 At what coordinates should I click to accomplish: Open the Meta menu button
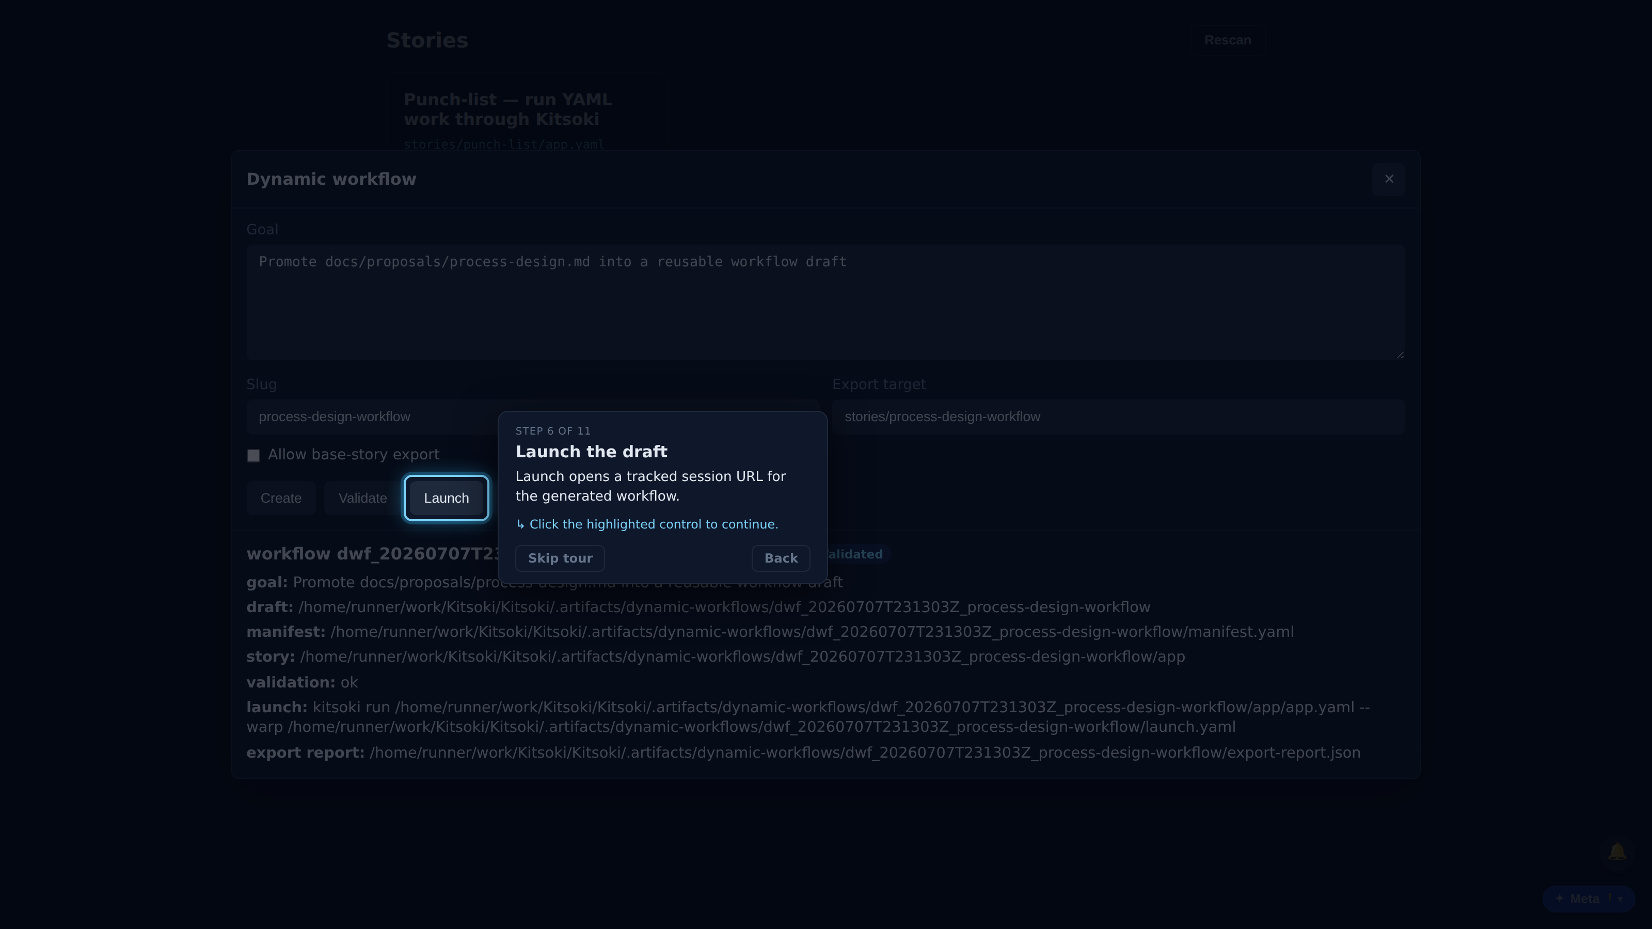(1589, 899)
